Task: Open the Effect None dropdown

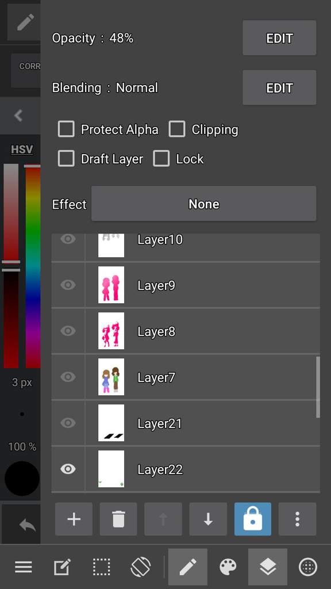Action: [204, 204]
